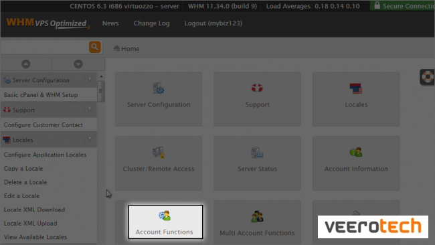Image resolution: width=435 pixels, height=245 pixels.
Task: Open the Locales tile
Action: [356, 99]
